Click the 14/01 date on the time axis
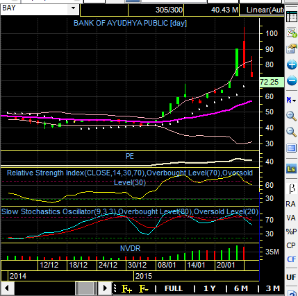Screen dimensions: 298x296 click(x=196, y=265)
